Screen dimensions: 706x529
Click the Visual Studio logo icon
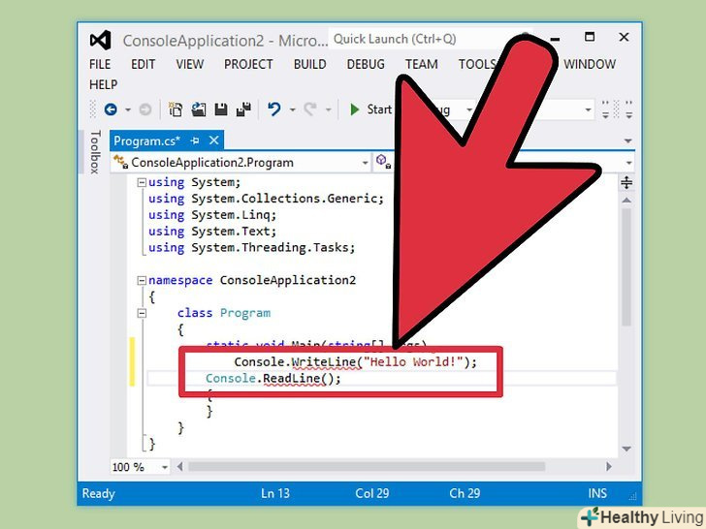pyautogui.click(x=101, y=40)
